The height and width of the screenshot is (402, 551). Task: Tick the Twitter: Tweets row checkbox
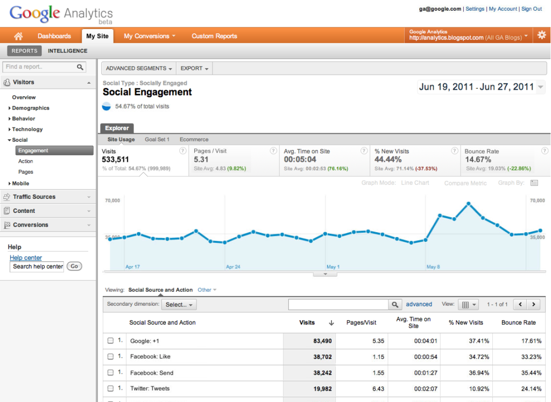coord(110,389)
